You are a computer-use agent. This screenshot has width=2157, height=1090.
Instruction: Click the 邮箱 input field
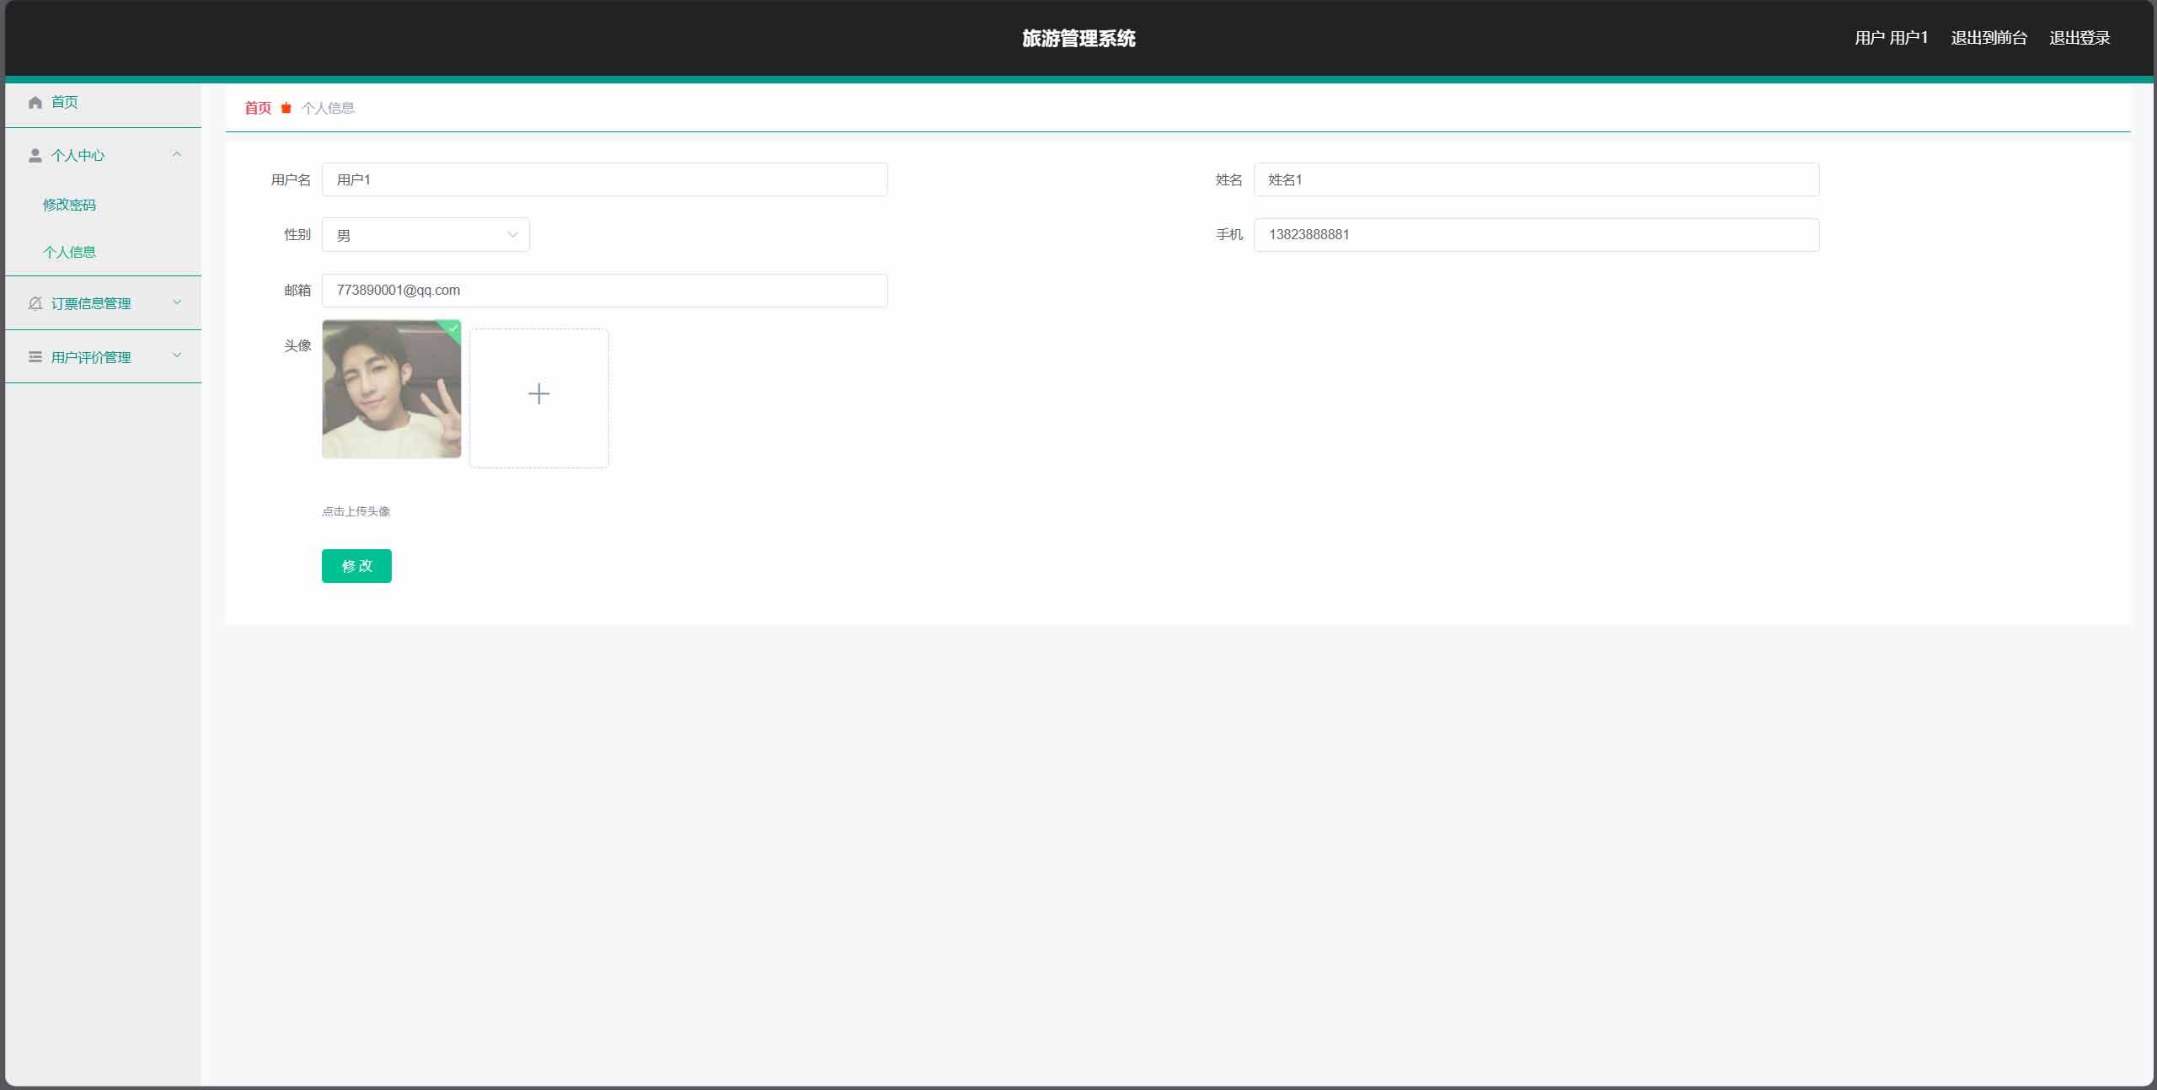pos(604,291)
